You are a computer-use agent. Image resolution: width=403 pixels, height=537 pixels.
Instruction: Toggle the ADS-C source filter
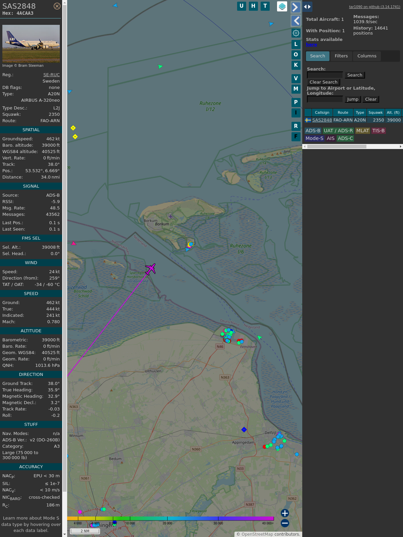click(x=346, y=138)
